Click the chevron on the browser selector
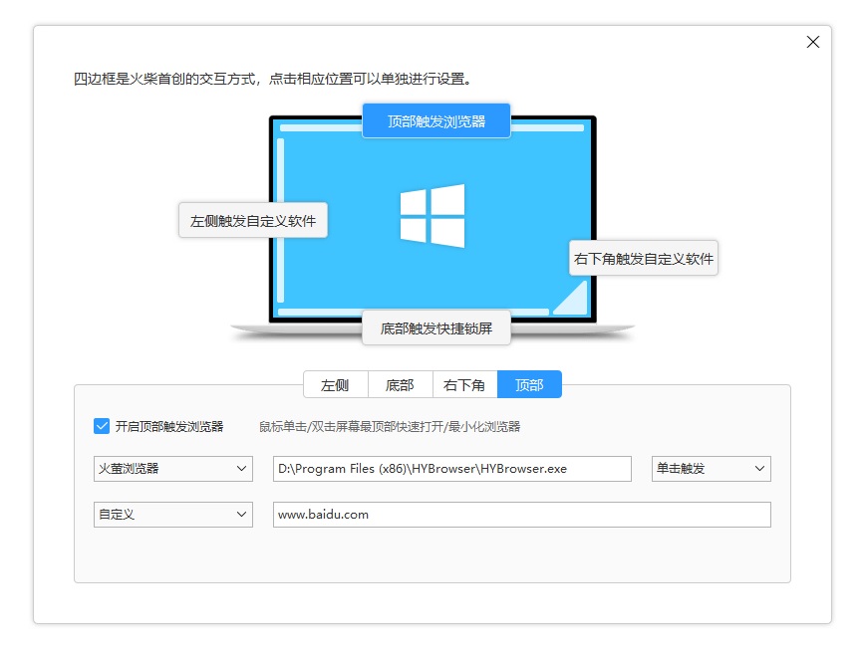866x653 pixels. (241, 468)
